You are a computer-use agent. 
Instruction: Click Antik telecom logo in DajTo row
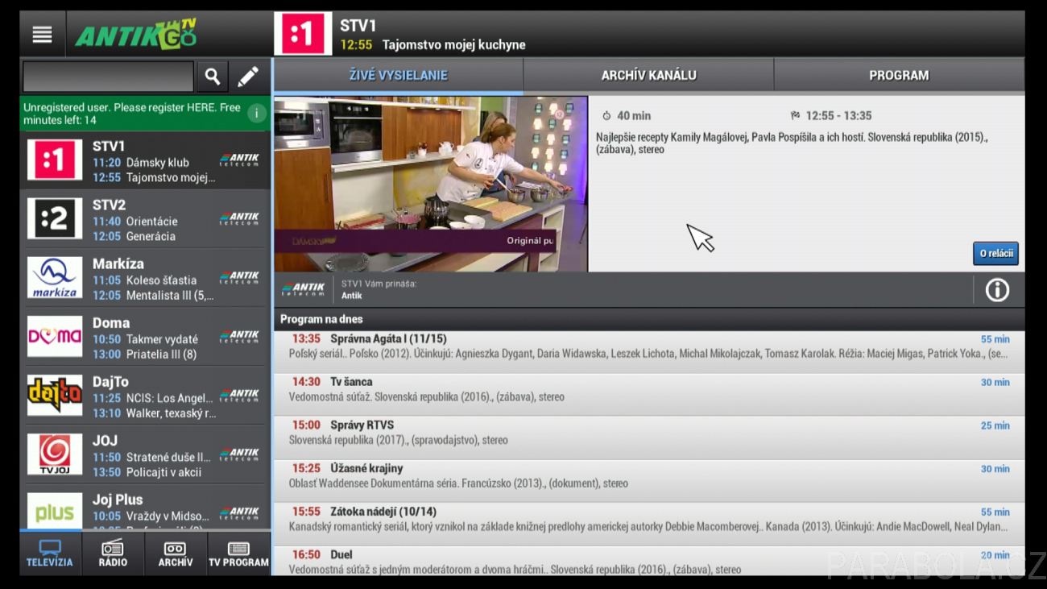pyautogui.click(x=239, y=395)
